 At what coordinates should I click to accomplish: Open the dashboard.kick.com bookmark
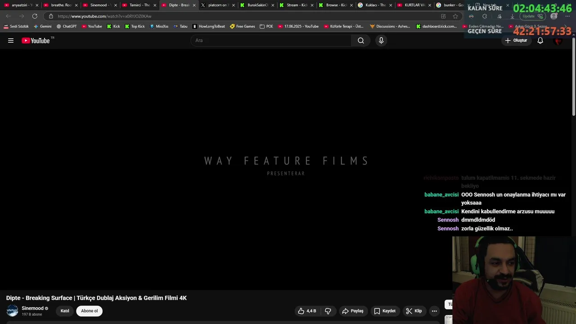pos(436,27)
